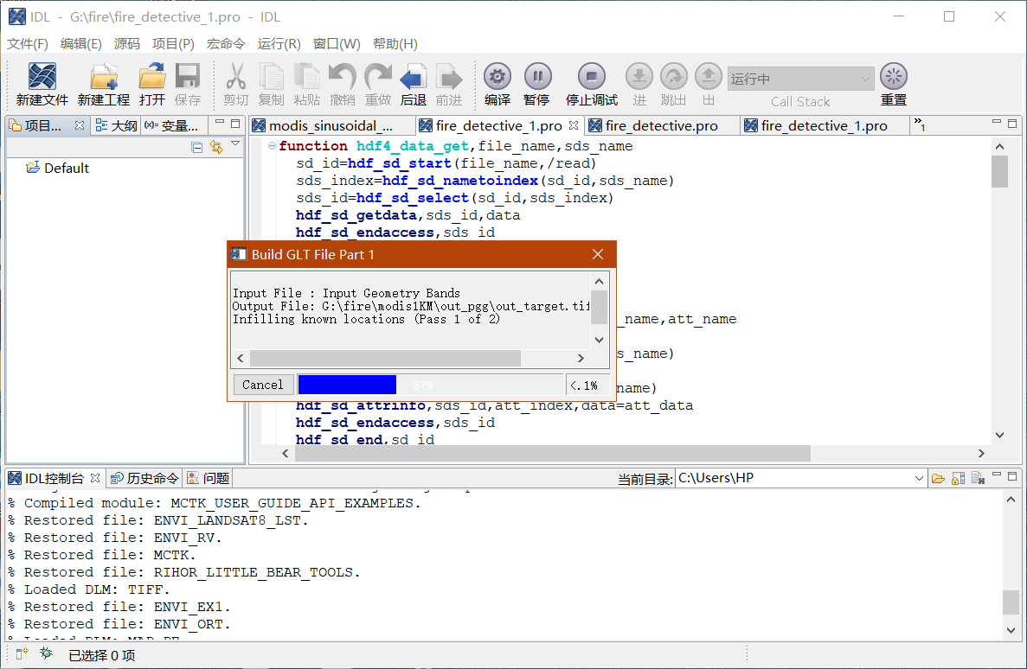
Task: Switch to the 历史命令 tab
Action: (x=144, y=479)
